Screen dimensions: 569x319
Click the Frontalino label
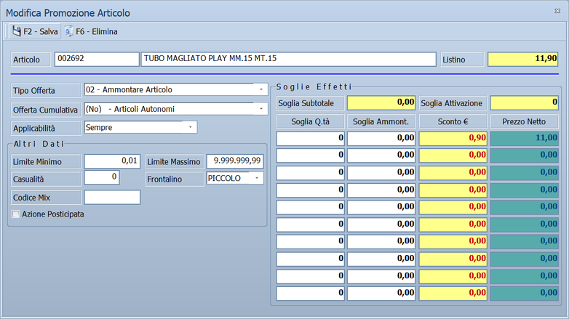[x=175, y=179]
